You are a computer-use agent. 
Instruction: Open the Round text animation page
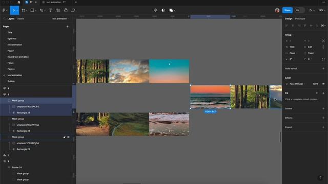click(x=18, y=57)
